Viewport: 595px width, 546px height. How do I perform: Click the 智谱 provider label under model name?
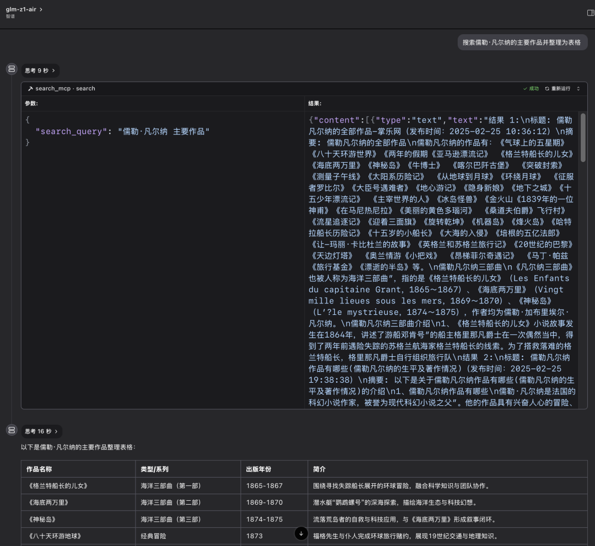(x=10, y=17)
